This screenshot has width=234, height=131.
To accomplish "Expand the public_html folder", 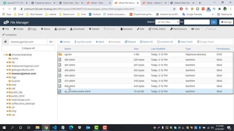I will pos(7,96).
